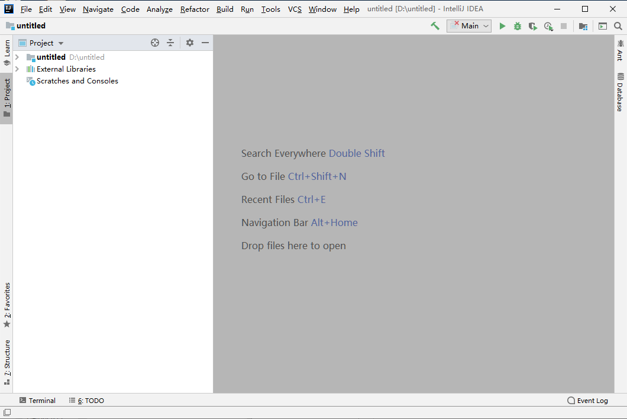Open the Database tool window
Image resolution: width=627 pixels, height=419 pixels.
(x=620, y=92)
